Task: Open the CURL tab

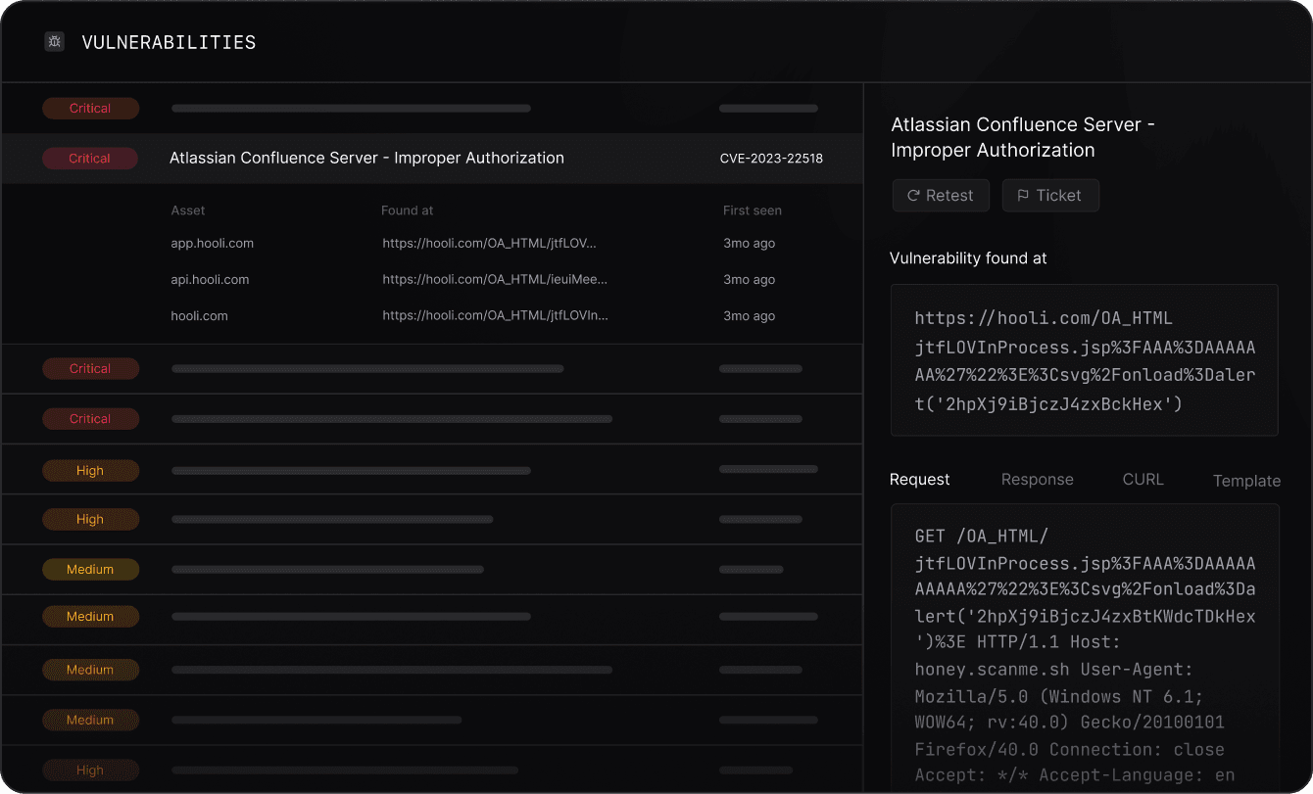Action: tap(1143, 479)
